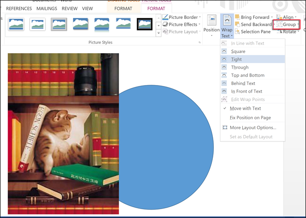Apply the sixth picture style thumbnail
This screenshot has height=218, width=306.
(x=123, y=24)
